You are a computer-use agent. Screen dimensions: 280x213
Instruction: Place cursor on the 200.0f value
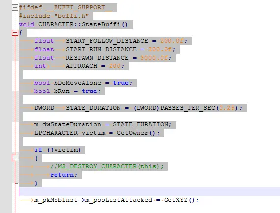click(x=171, y=41)
